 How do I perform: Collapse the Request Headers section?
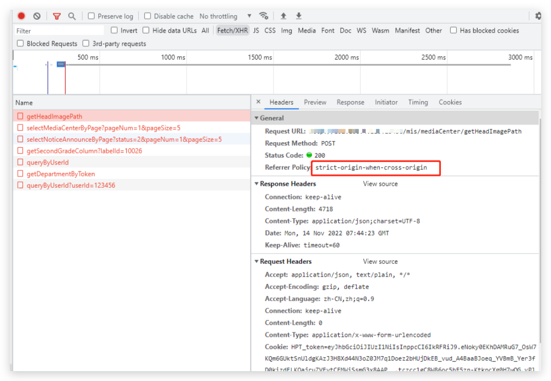point(257,261)
